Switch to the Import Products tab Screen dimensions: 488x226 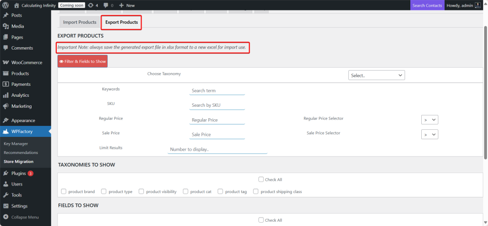click(80, 22)
